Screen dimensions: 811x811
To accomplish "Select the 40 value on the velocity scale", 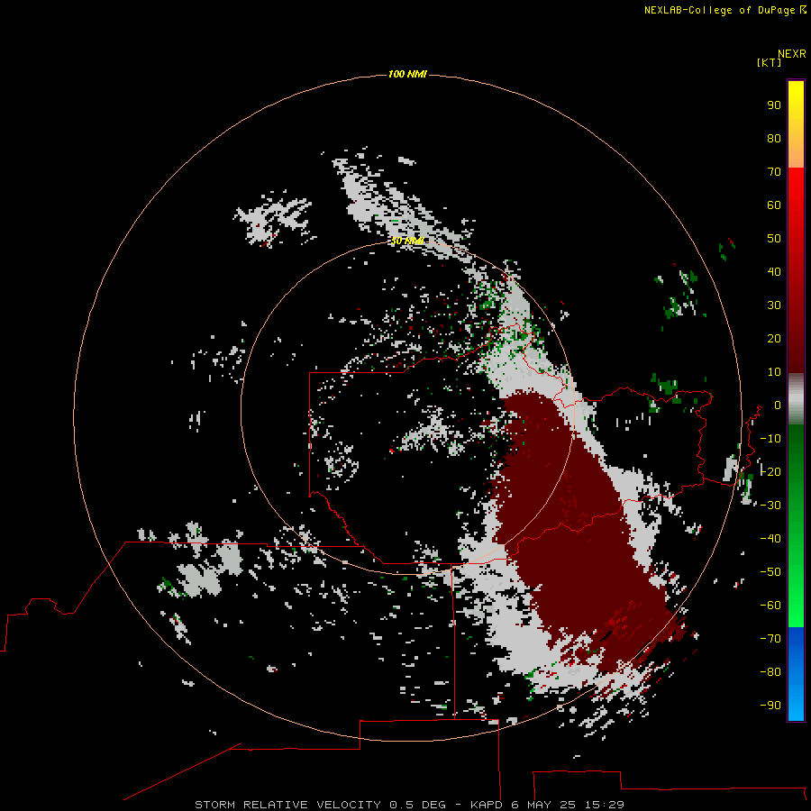I will [774, 271].
